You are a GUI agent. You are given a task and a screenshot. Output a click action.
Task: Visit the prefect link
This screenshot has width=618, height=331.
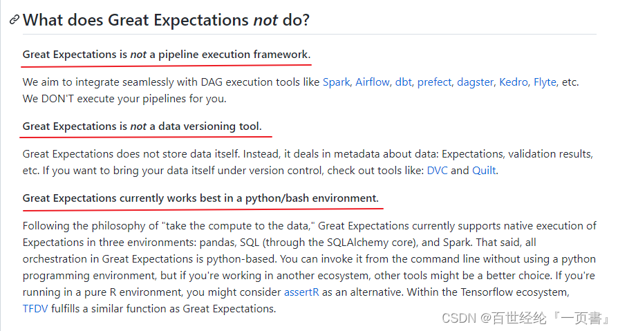(x=434, y=82)
